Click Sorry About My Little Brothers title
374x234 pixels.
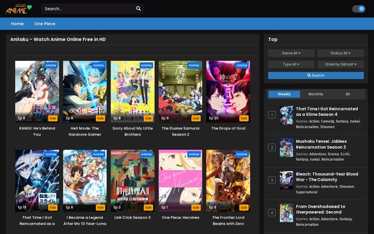133,131
